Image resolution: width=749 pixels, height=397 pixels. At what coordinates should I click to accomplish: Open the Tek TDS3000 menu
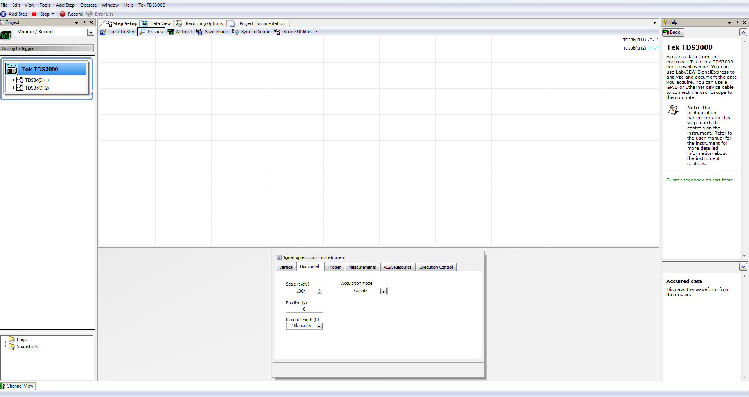[x=152, y=5]
